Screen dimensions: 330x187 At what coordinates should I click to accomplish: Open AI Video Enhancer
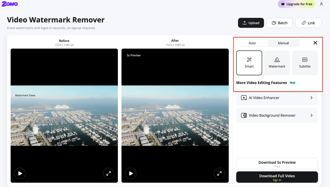point(277,98)
